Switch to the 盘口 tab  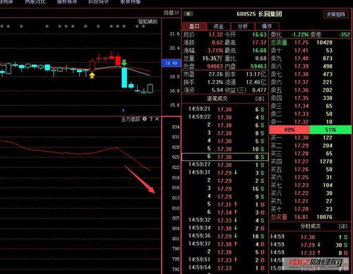click(x=195, y=26)
